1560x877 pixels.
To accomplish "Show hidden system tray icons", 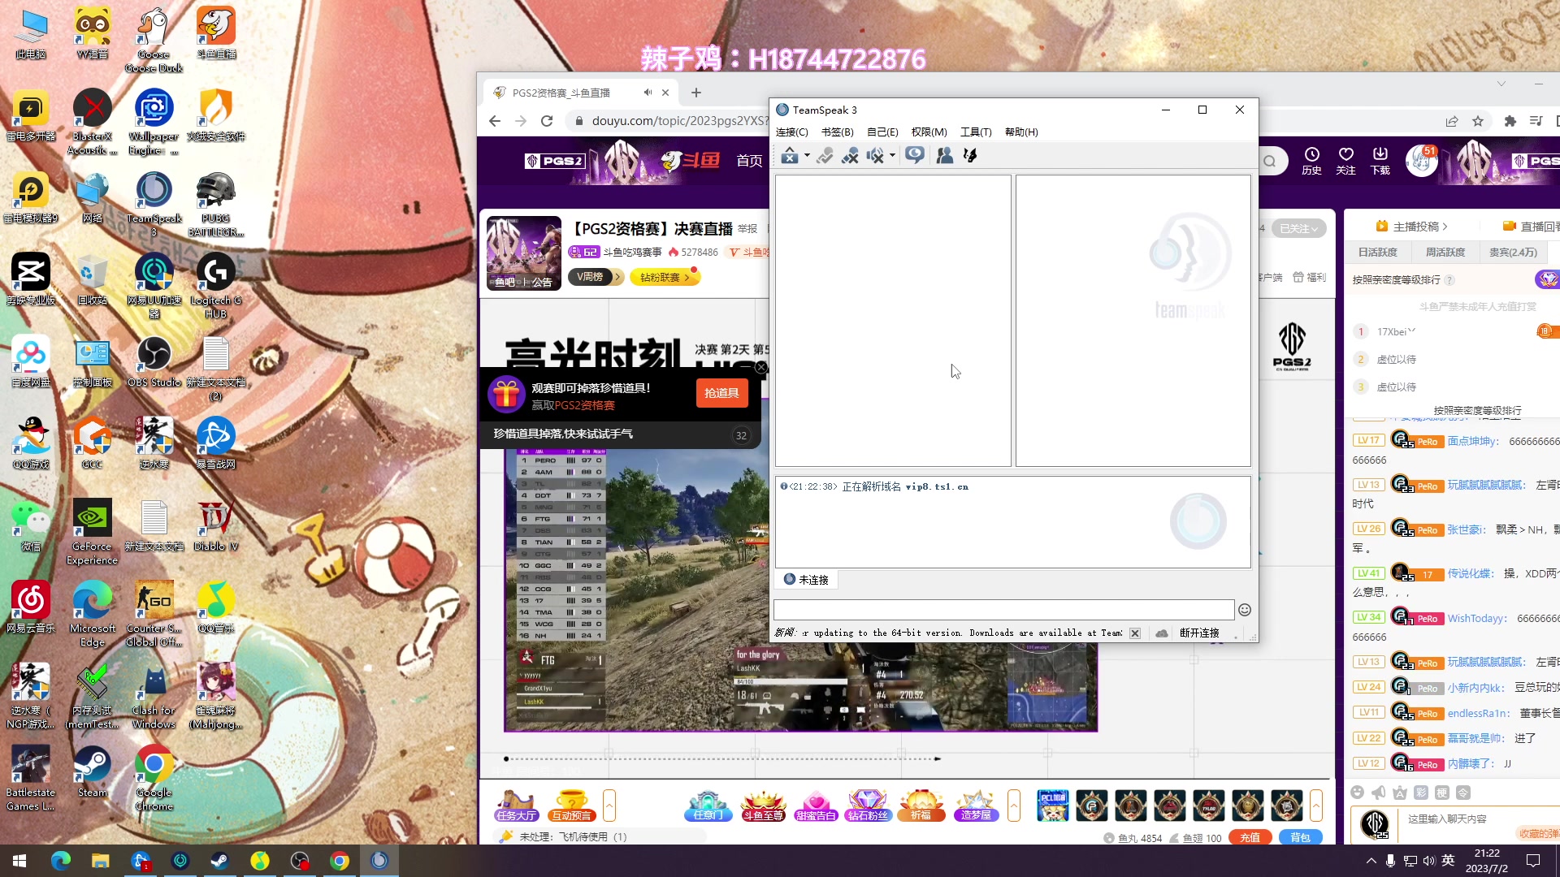I will tap(1371, 861).
